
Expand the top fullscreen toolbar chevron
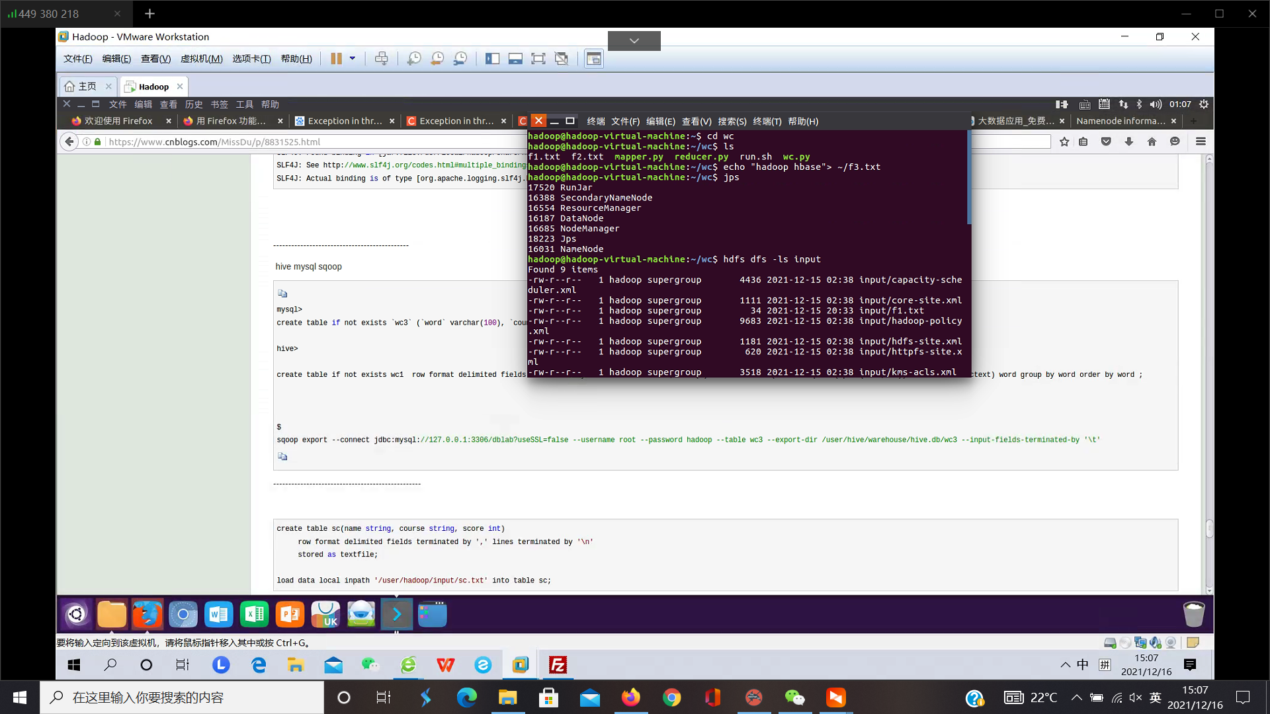click(x=634, y=41)
